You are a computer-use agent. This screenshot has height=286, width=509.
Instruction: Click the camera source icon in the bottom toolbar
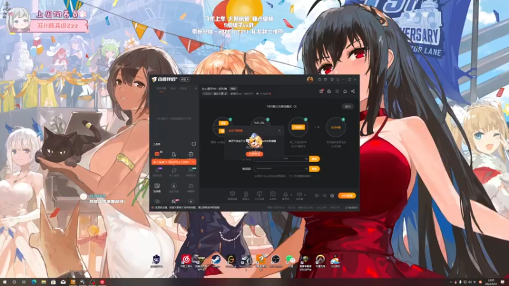pos(246,194)
